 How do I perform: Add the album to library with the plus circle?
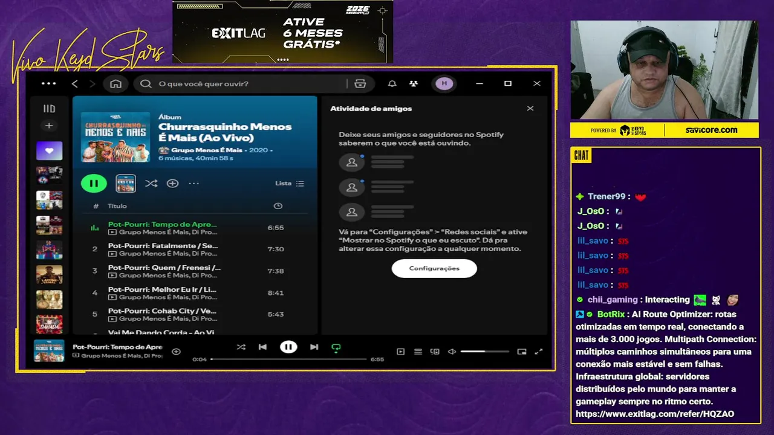[172, 183]
